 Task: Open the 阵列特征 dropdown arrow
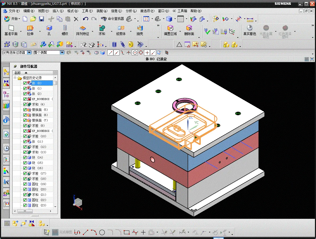coord(93,31)
